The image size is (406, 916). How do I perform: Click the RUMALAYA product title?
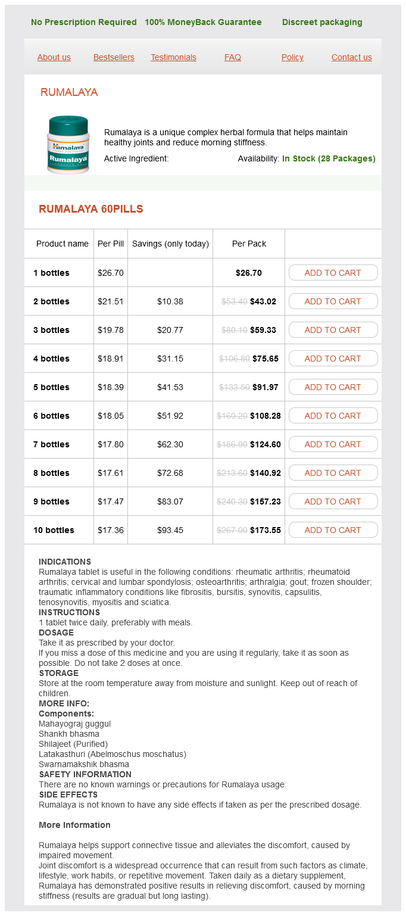point(69,92)
